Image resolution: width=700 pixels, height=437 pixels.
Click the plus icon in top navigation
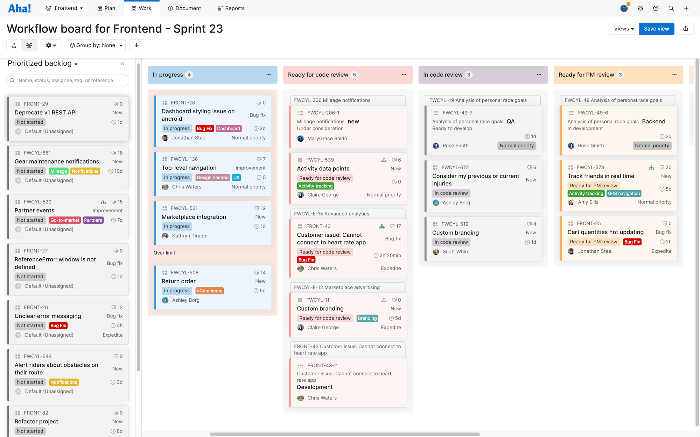(x=686, y=8)
